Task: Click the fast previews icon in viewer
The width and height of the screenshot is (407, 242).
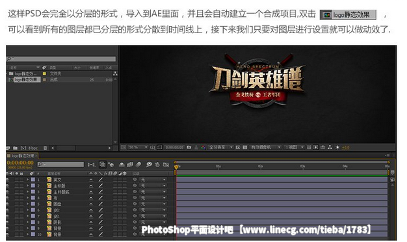Action: coord(315,147)
